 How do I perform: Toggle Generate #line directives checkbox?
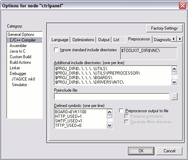click(126, 122)
